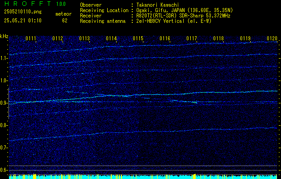The height and width of the screenshot is (179, 281).
Task: Click the kHz axis unit label
Action: pos(4,36)
